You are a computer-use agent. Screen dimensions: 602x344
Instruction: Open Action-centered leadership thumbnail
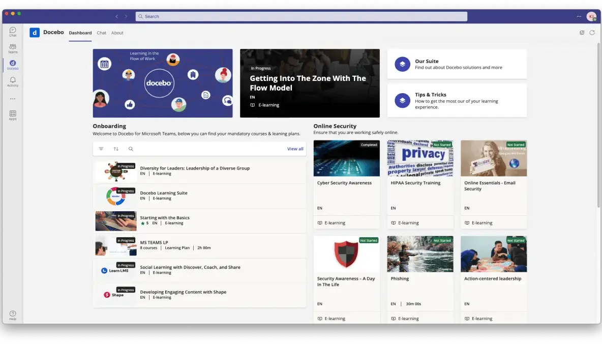[x=494, y=254]
